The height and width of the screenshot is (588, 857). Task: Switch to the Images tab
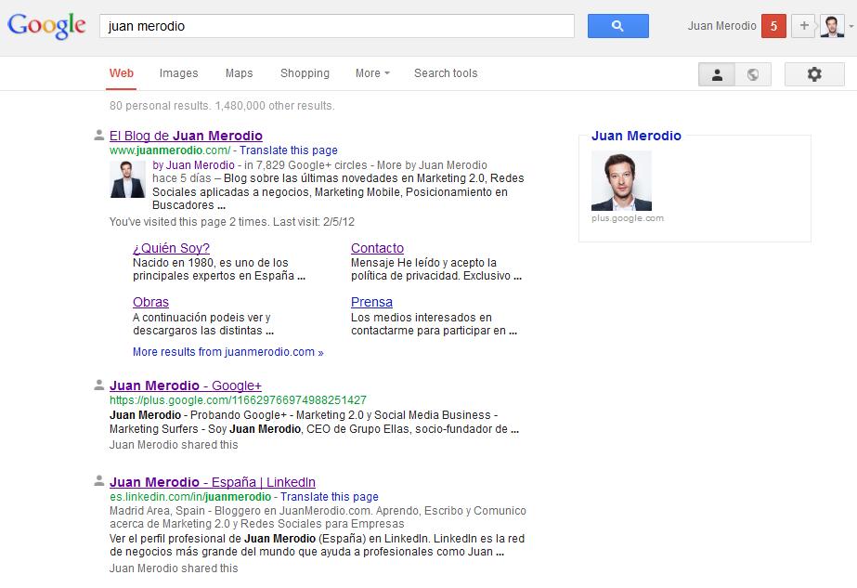pos(178,73)
